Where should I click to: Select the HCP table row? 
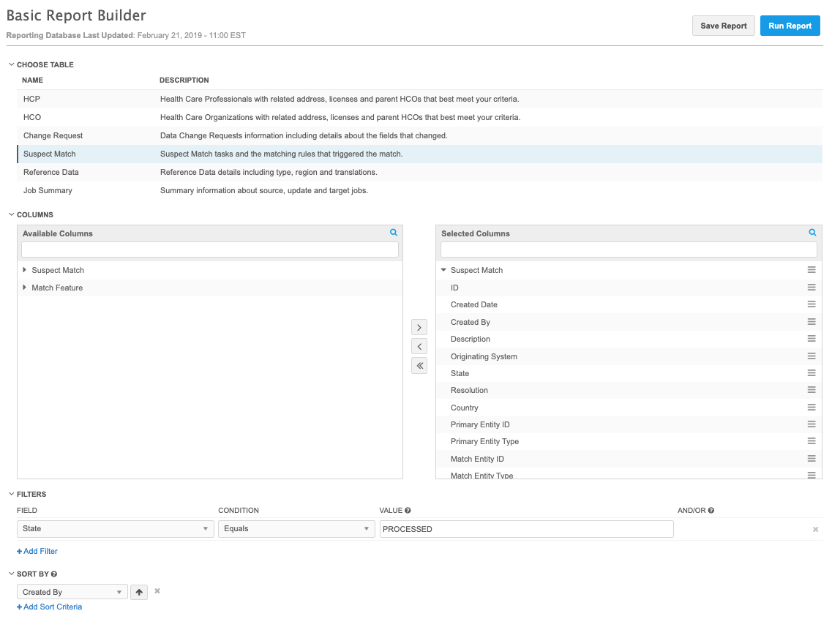[x=31, y=99]
